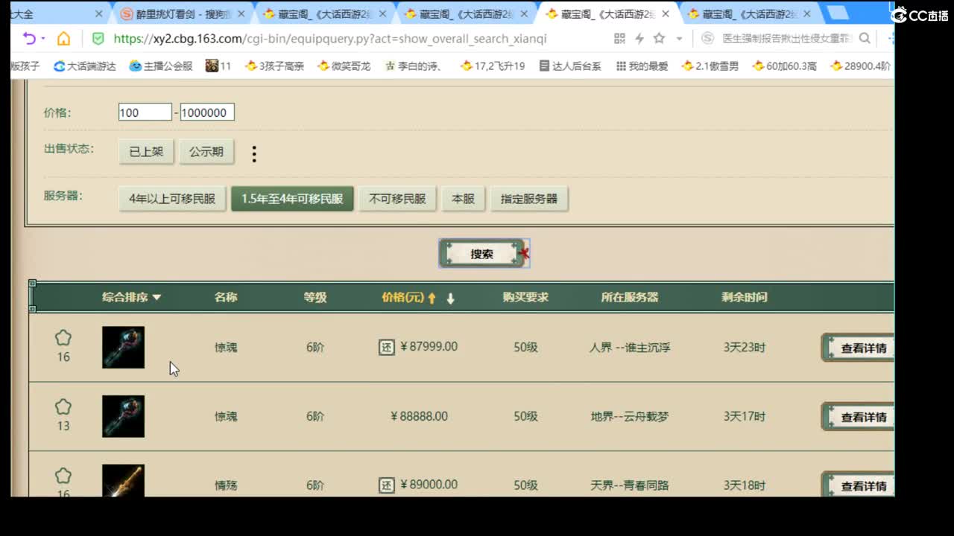Open a new browser tab
The image size is (954, 536).
[838, 13]
